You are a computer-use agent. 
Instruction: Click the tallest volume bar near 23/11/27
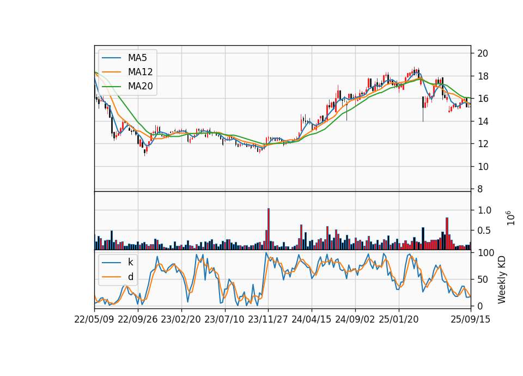(x=269, y=229)
